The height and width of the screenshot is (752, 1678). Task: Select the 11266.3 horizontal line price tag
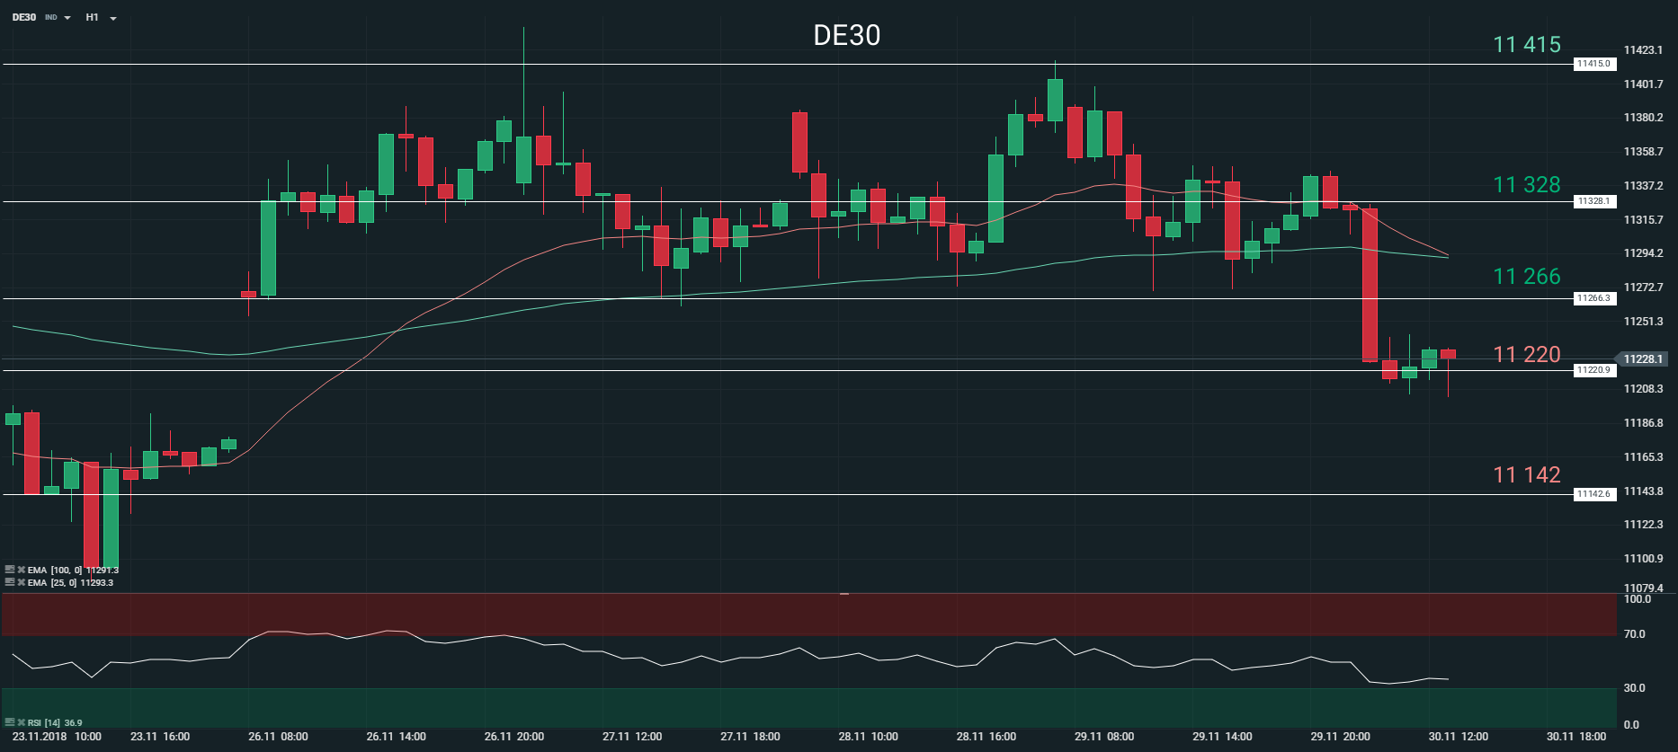pos(1593,298)
